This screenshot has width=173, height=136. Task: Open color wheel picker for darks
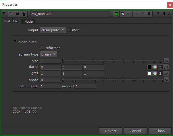(155, 67)
